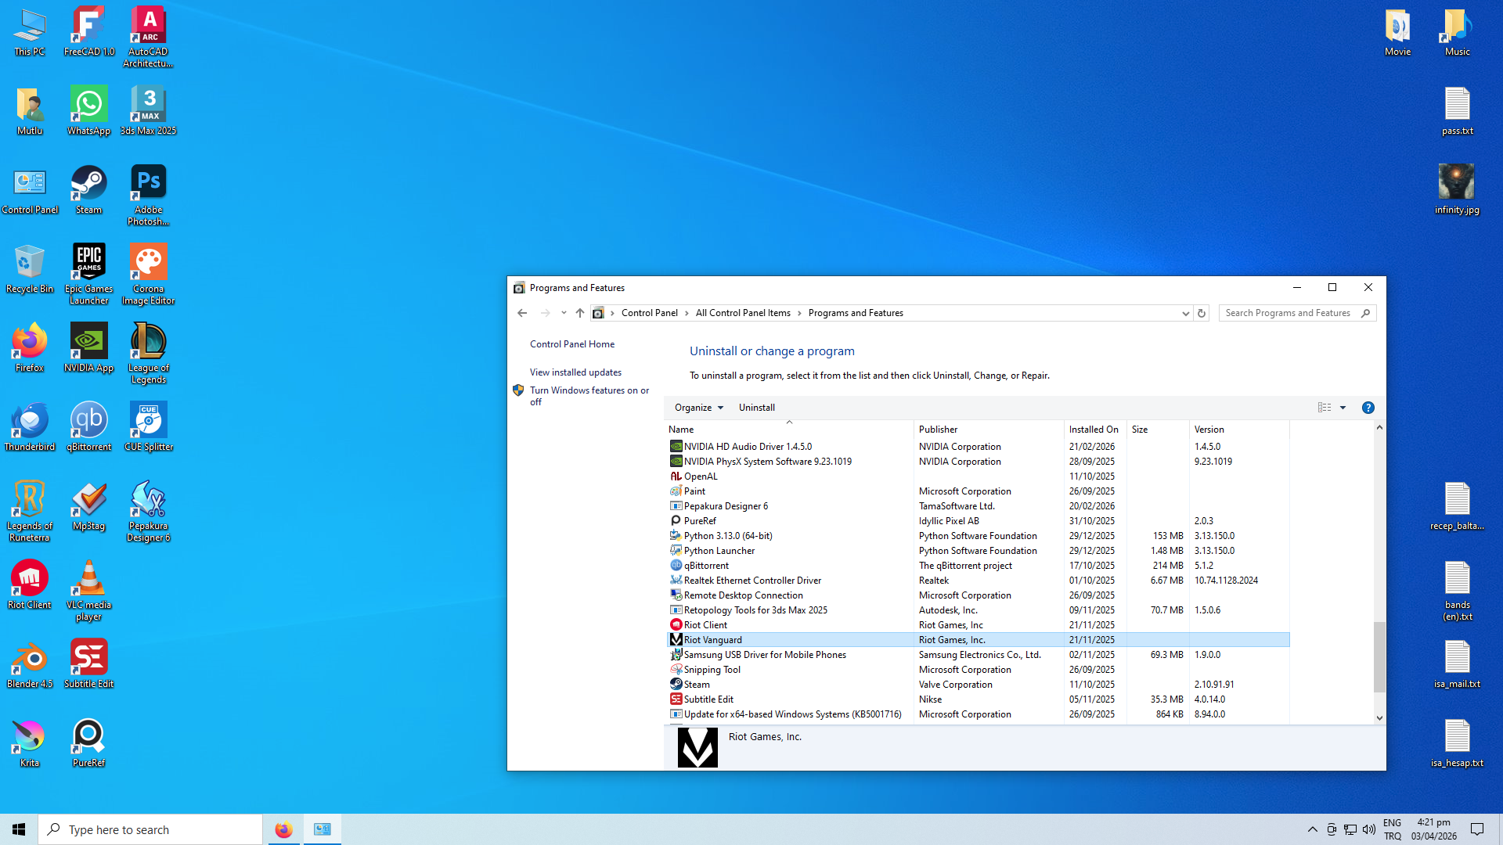Select qBittorrent desktop shortcut
This screenshot has width=1503, height=845.
click(88, 427)
